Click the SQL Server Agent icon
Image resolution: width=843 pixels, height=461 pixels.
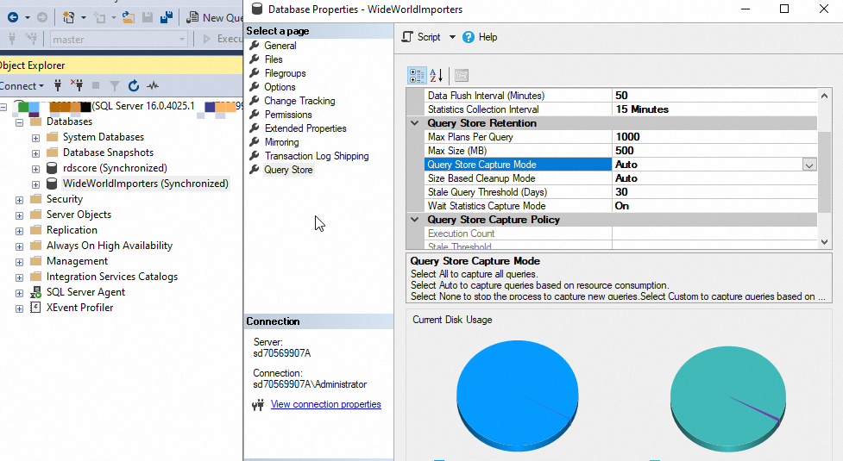(x=35, y=292)
